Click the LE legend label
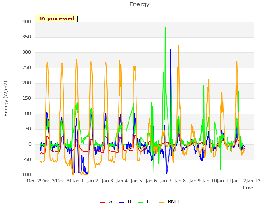Screen dimensions: 280x210 click(150, 201)
